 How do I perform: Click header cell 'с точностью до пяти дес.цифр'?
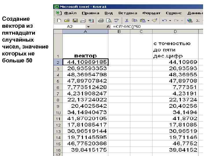coord(175,46)
